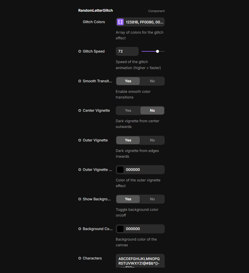This screenshot has height=273, width=249.
Task: Enable Center Vignette with Yes
Action: (128, 111)
